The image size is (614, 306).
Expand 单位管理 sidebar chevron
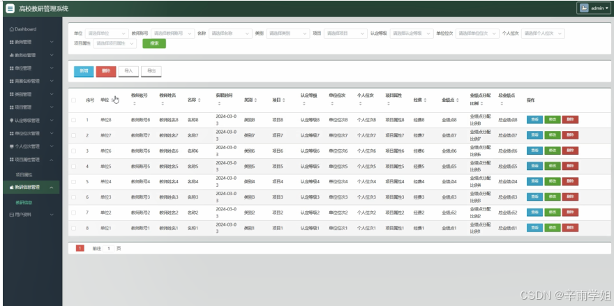pos(52,68)
